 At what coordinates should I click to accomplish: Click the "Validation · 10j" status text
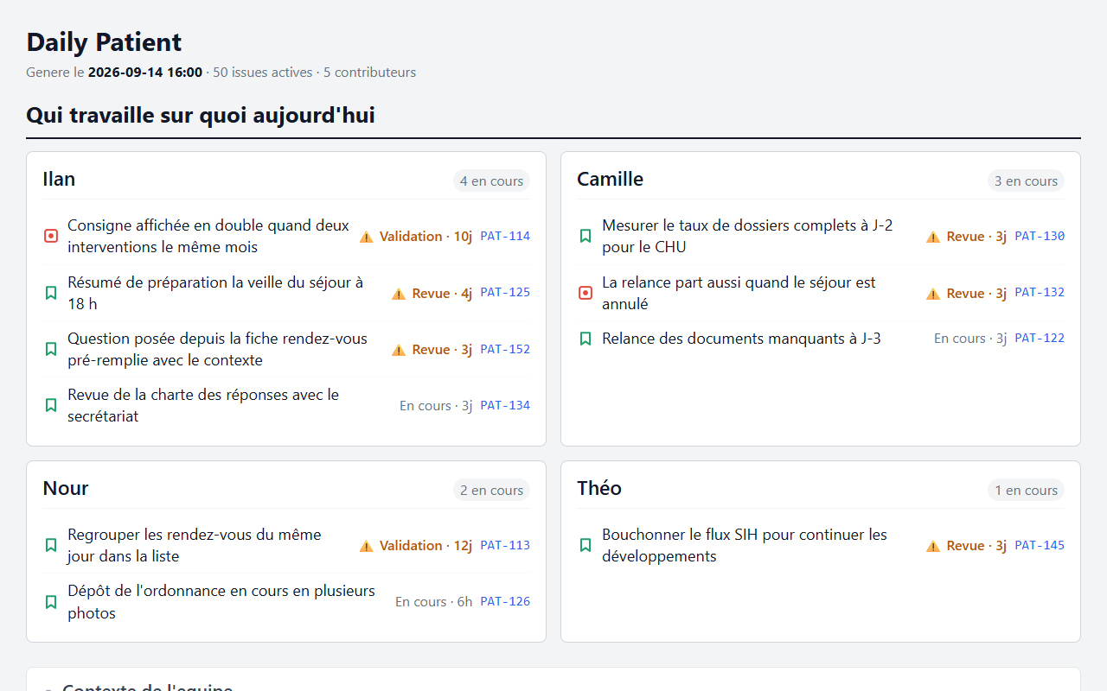coord(426,236)
